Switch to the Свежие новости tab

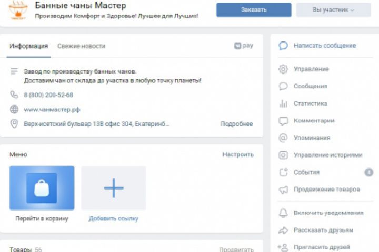pyautogui.click(x=81, y=46)
